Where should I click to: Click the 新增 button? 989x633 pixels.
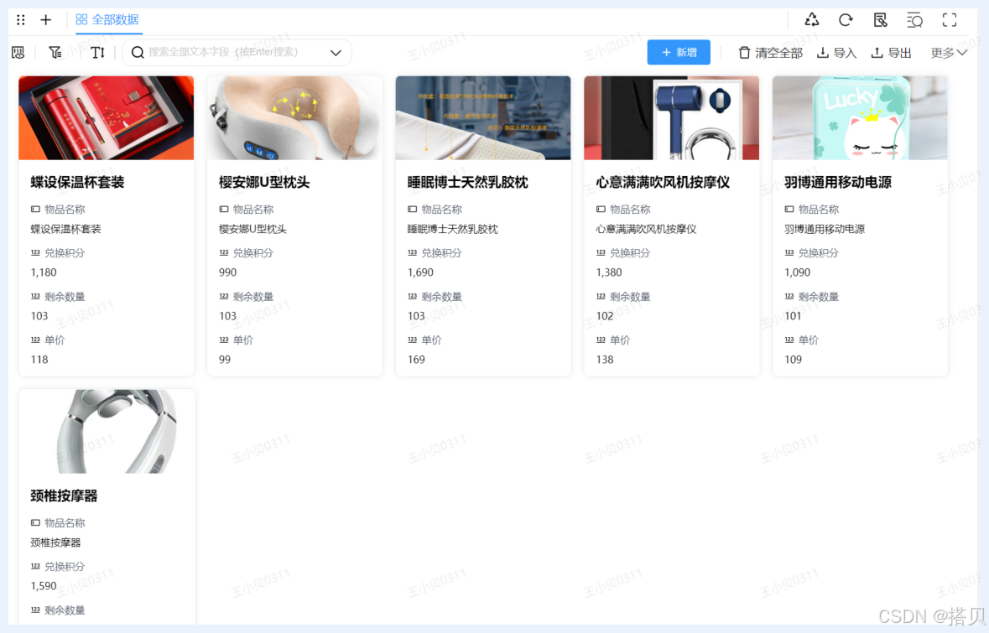[x=679, y=52]
